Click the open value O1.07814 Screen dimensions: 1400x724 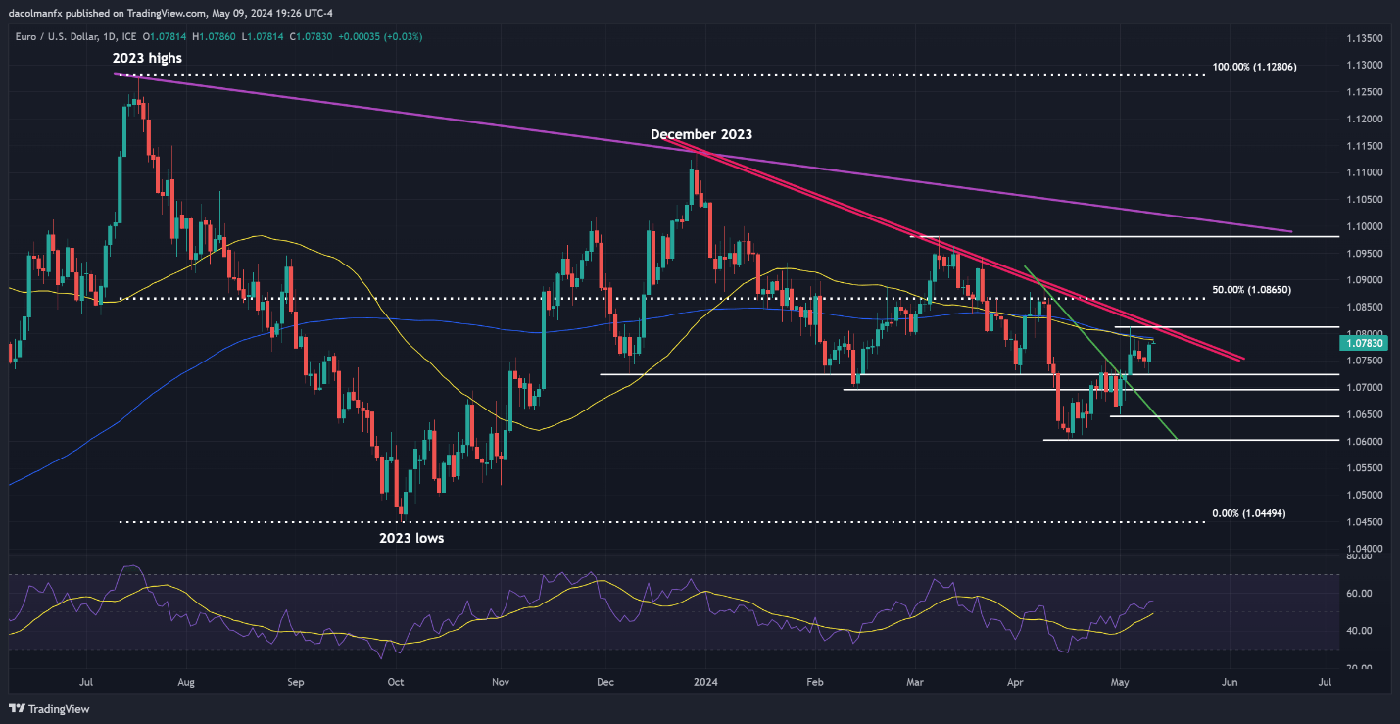tap(165, 36)
